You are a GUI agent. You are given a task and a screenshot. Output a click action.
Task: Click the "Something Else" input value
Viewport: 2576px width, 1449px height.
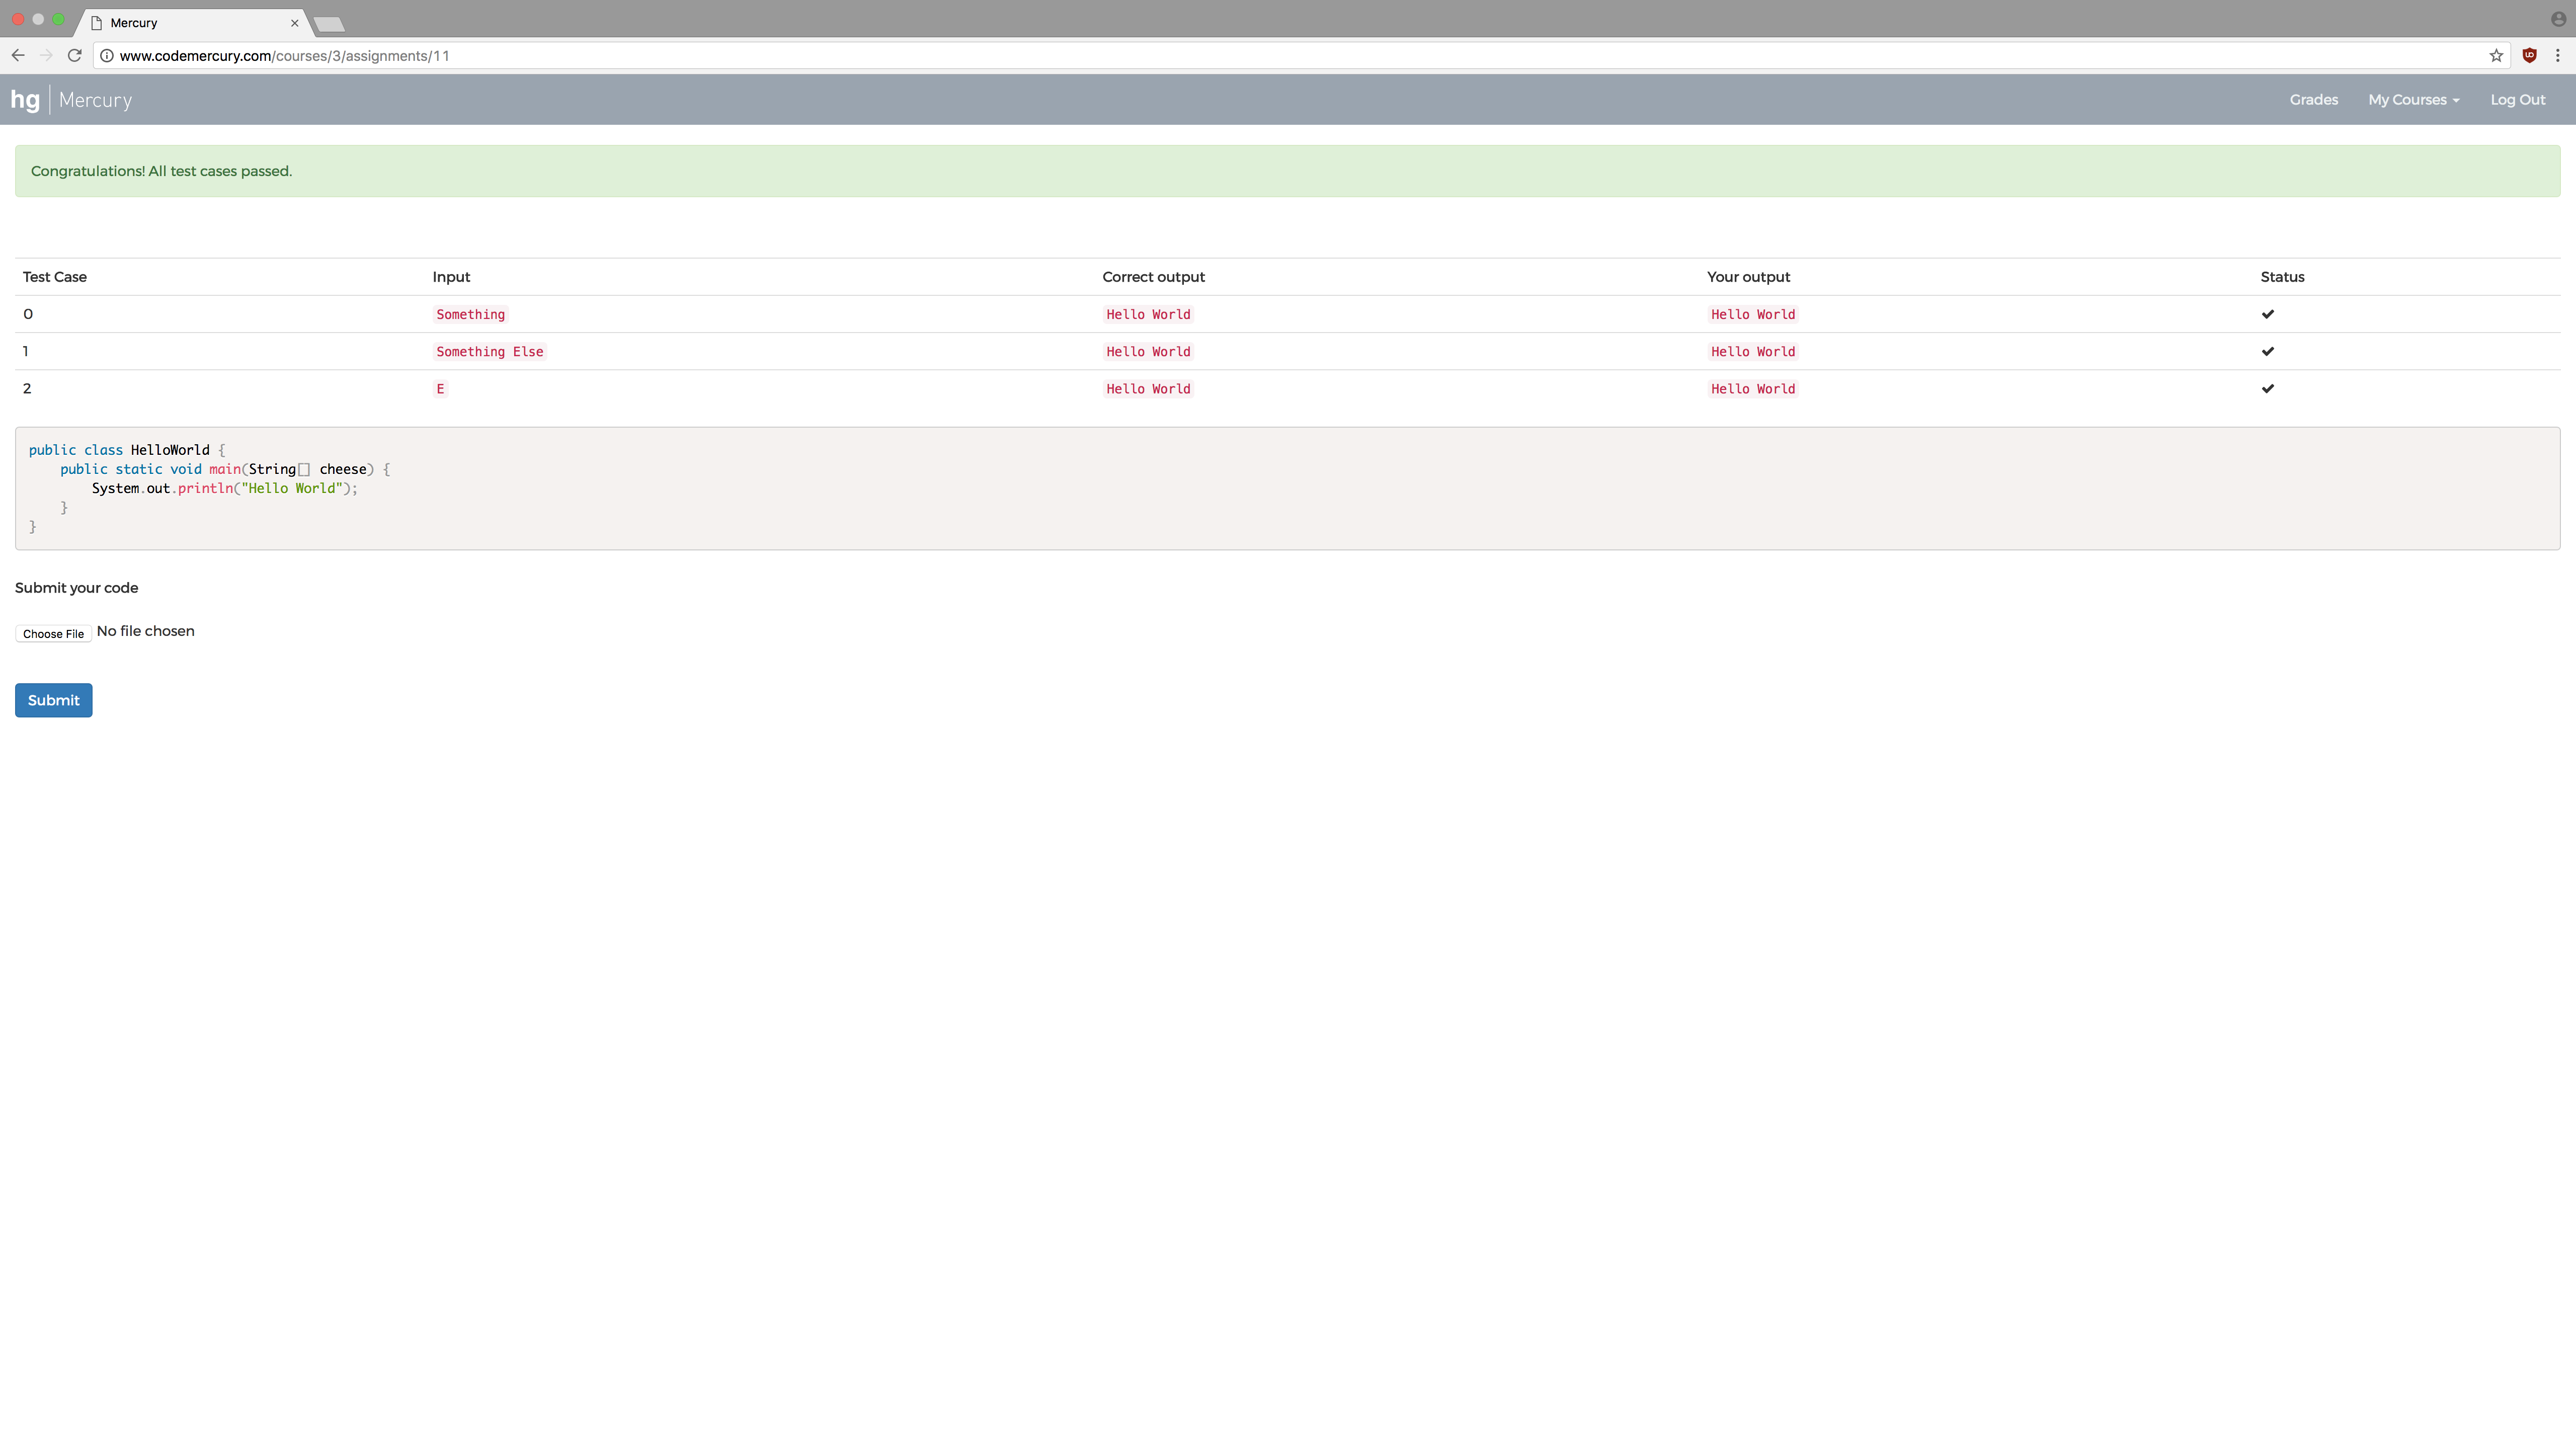pos(489,352)
